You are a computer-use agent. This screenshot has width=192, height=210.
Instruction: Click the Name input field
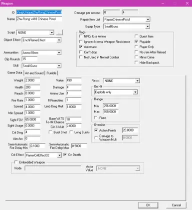39,19
